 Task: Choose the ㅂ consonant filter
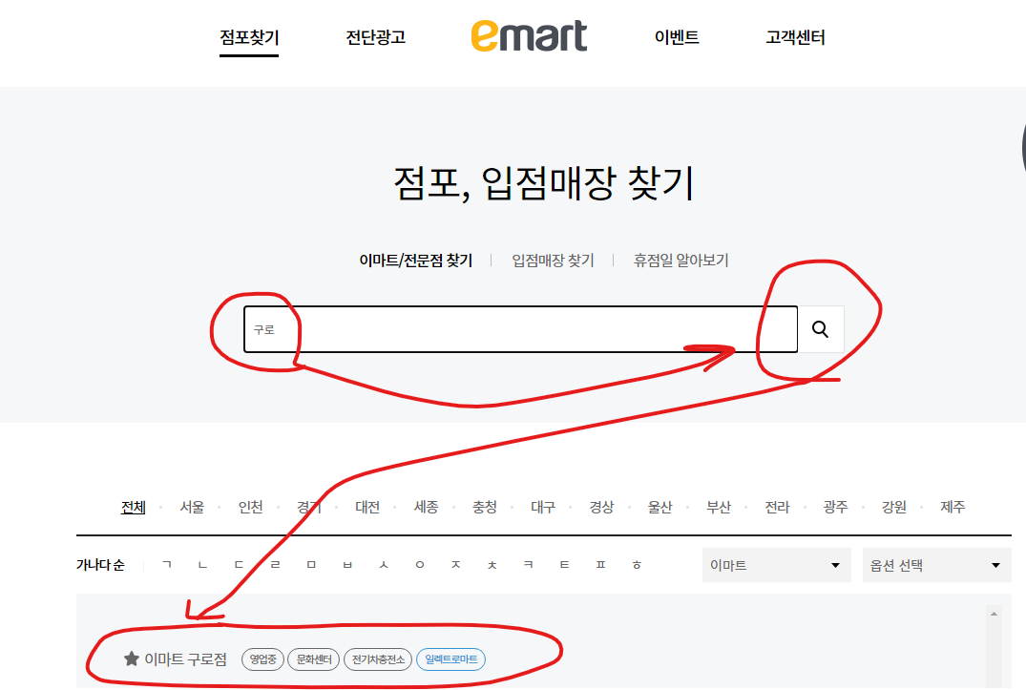(x=347, y=564)
